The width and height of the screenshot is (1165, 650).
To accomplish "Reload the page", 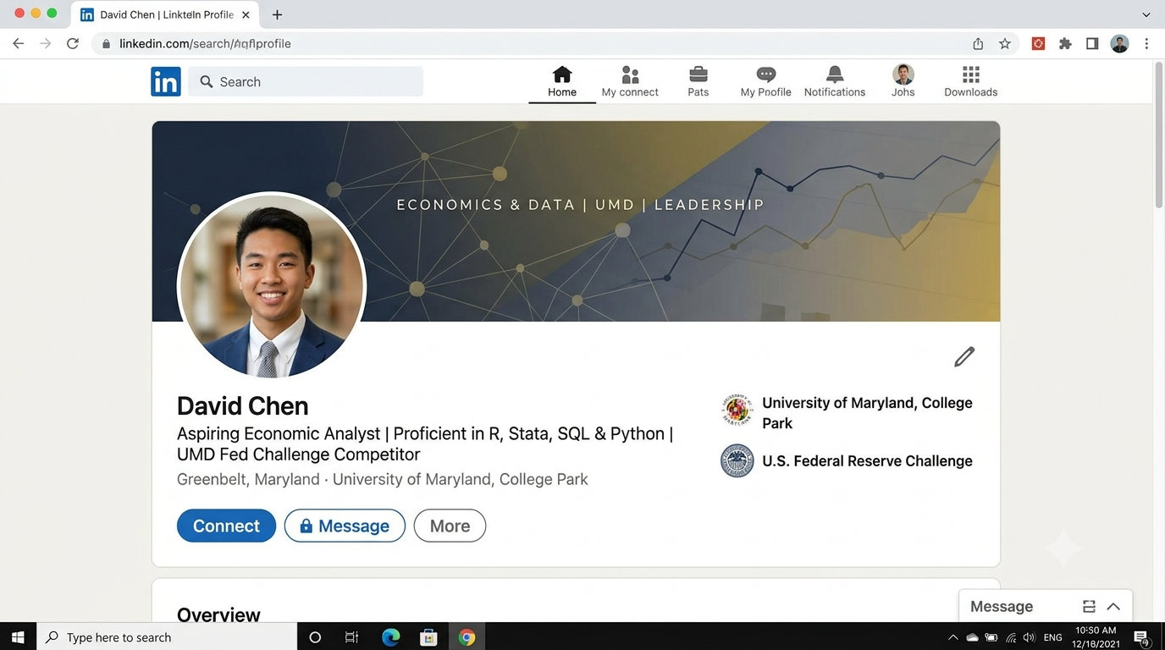I will 73,44.
